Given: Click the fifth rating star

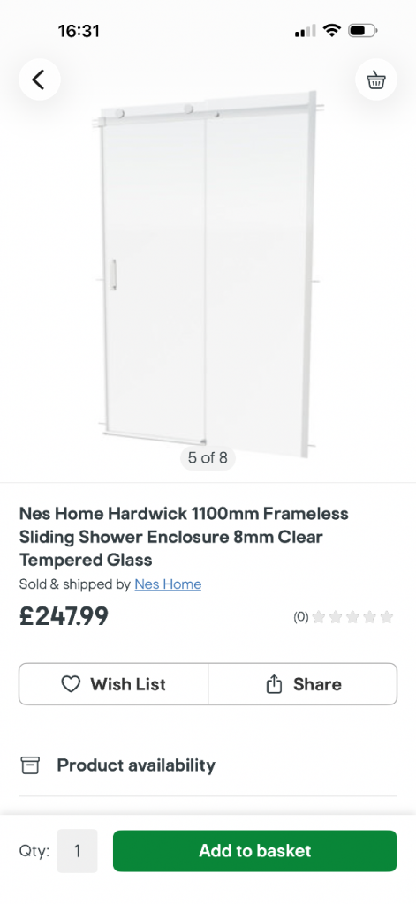Looking at the screenshot, I should click(x=387, y=617).
